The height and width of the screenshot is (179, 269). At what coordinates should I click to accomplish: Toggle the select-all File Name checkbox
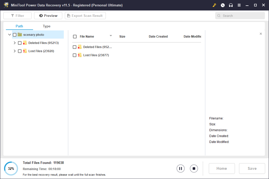(x=75, y=37)
